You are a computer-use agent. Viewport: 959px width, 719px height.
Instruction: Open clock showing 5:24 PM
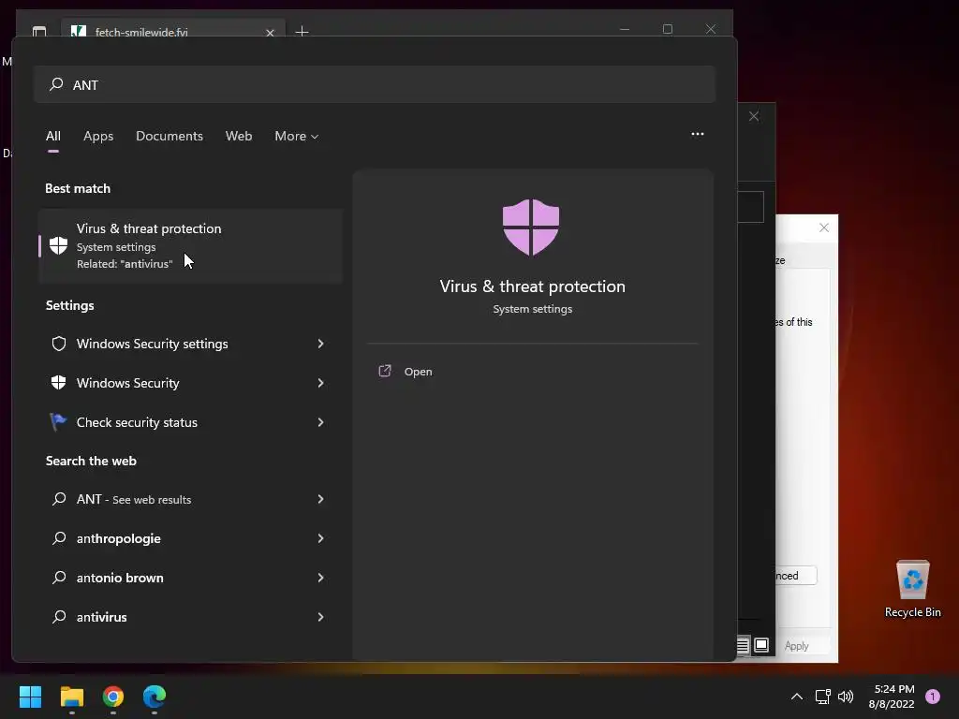pyautogui.click(x=892, y=697)
